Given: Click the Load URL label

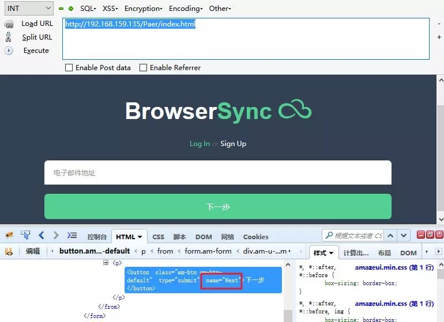Looking at the screenshot, I should 37,24.
